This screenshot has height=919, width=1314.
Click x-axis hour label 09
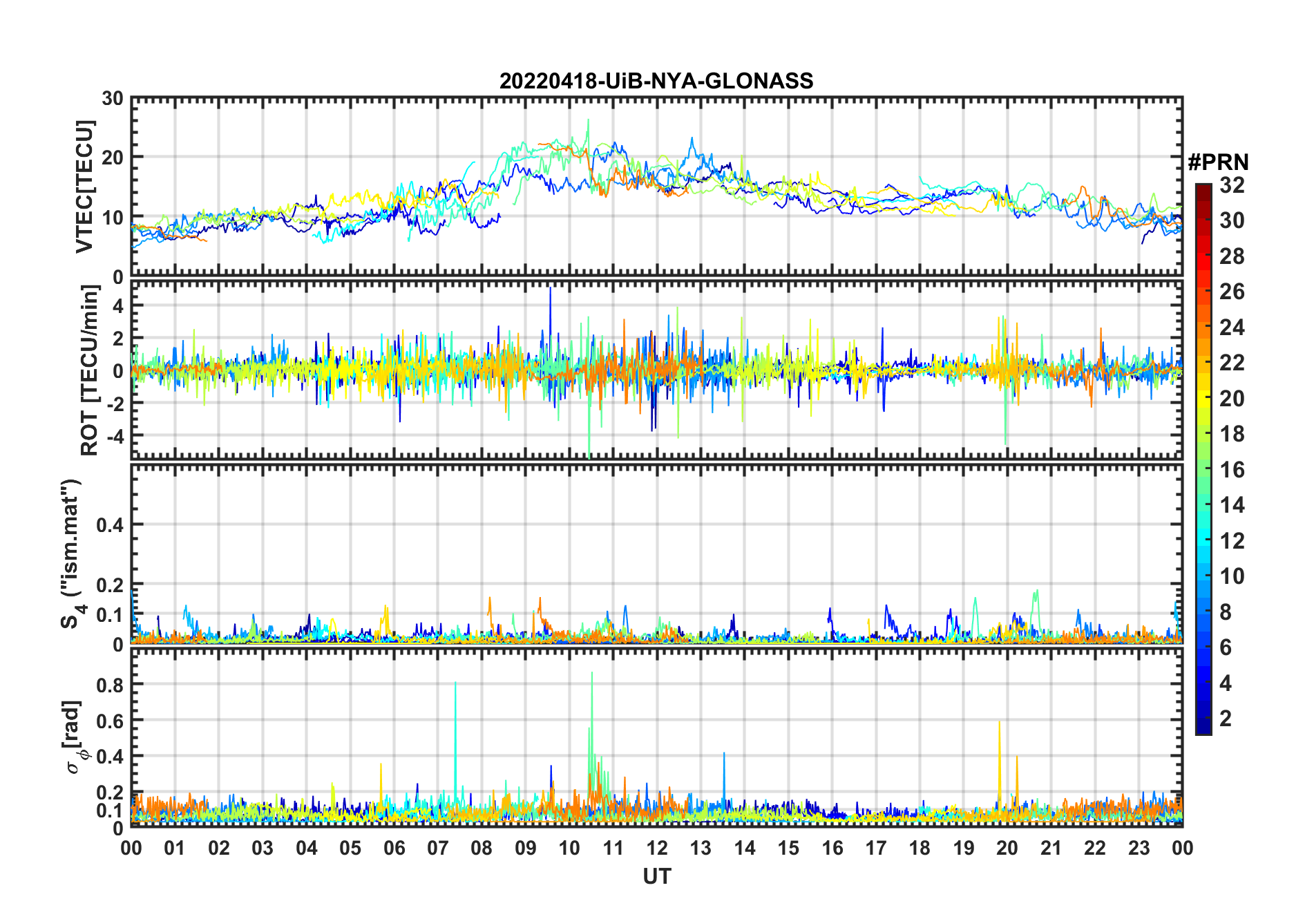point(526,848)
